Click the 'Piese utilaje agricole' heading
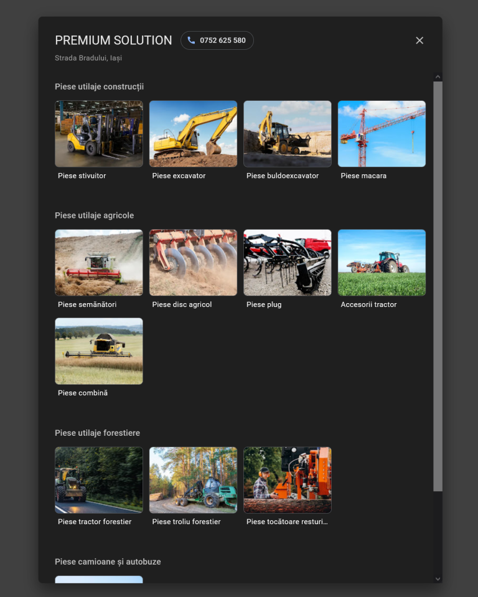The width and height of the screenshot is (478, 597). click(95, 215)
